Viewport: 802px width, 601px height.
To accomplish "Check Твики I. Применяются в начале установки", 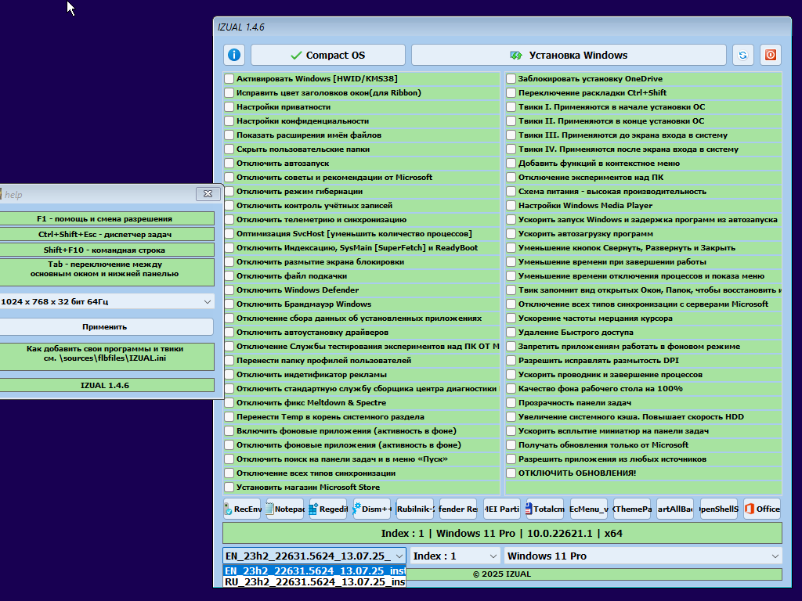I will (511, 106).
